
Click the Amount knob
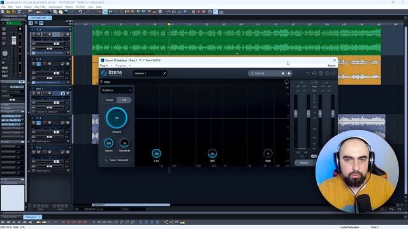(x=117, y=118)
